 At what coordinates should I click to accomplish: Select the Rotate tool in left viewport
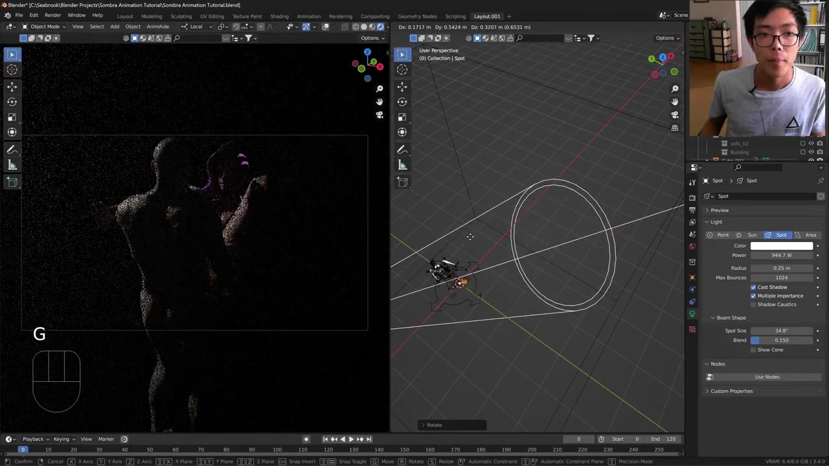pyautogui.click(x=12, y=102)
